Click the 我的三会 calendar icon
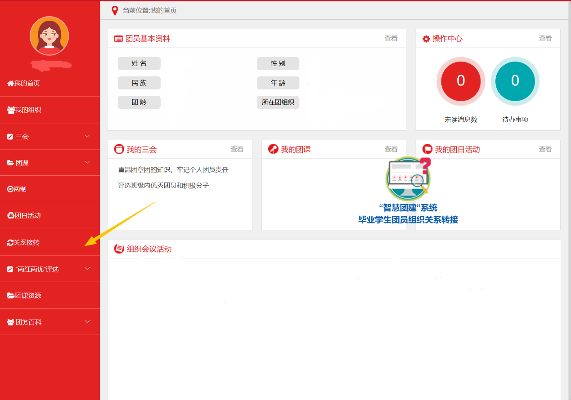Image resolution: width=571 pixels, height=400 pixels. pos(119,149)
